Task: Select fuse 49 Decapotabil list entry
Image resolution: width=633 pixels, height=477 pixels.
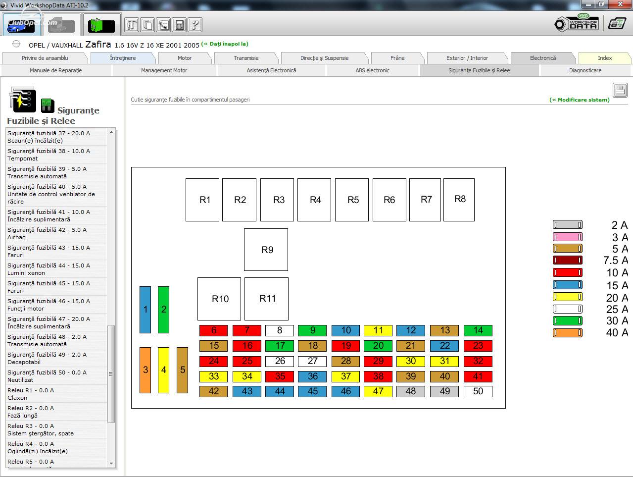Action: point(56,358)
